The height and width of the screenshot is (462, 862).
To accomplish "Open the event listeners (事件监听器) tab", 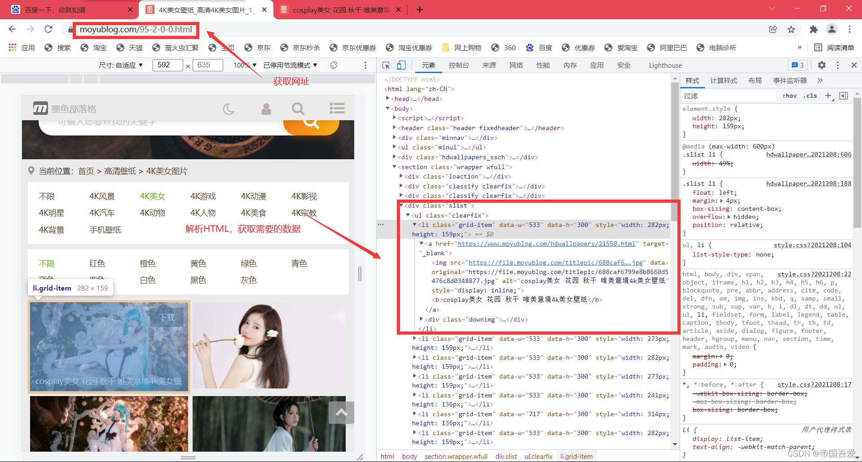I will [790, 80].
